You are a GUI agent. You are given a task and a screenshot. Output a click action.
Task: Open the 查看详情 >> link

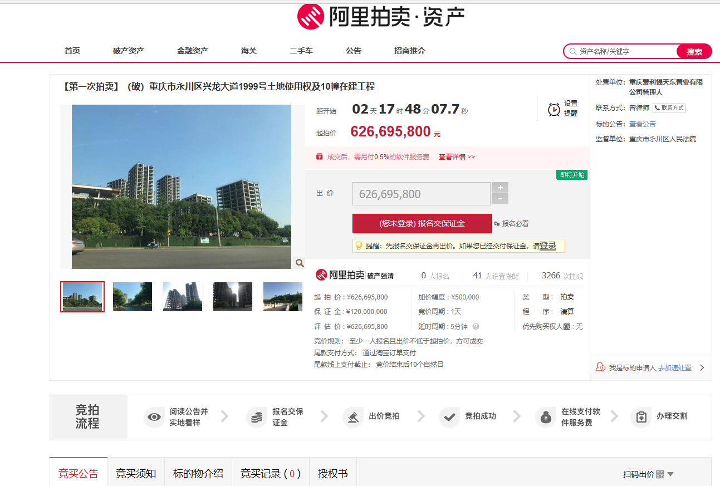coord(457,157)
